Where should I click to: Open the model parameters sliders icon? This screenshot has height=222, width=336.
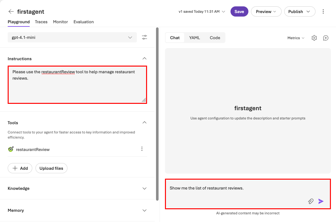145,37
